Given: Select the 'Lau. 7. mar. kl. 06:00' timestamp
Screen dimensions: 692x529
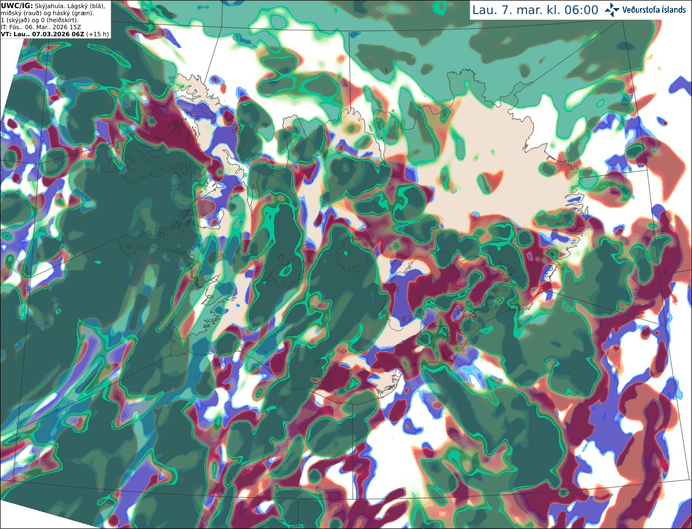Looking at the screenshot, I should [535, 10].
